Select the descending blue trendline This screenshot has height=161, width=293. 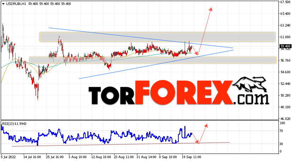[x=141, y=38]
